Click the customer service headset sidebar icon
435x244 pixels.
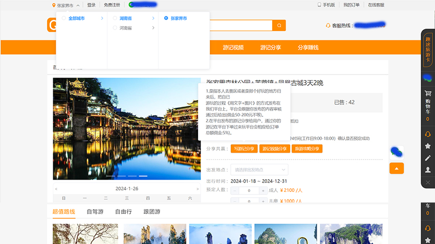(428, 134)
